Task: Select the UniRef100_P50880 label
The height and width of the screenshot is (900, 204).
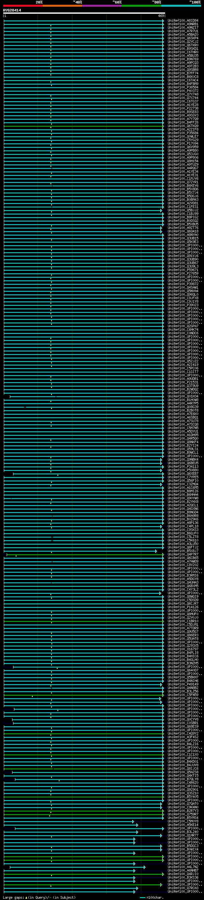Action: [x=183, y=470]
